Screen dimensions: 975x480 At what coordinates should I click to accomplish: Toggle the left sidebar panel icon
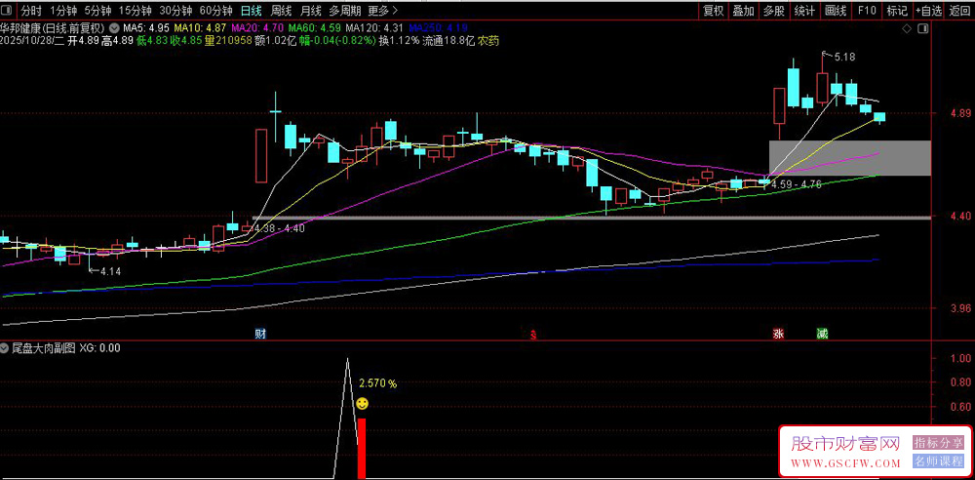[8, 11]
